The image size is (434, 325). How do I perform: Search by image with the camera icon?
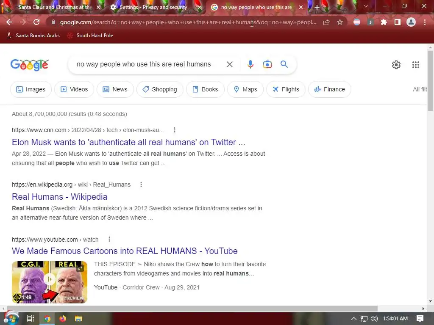pos(267,64)
